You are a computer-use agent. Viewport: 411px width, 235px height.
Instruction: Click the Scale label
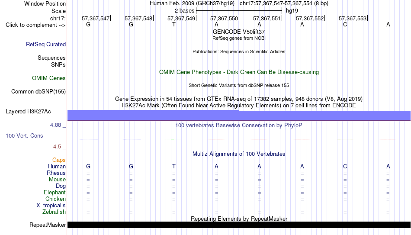pyautogui.click(x=59, y=11)
